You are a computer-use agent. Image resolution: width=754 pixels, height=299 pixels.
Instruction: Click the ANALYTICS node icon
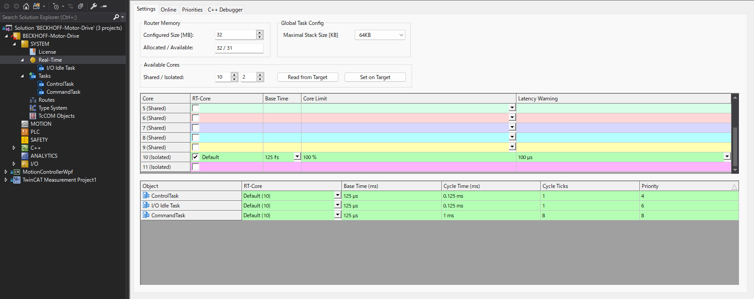25,156
